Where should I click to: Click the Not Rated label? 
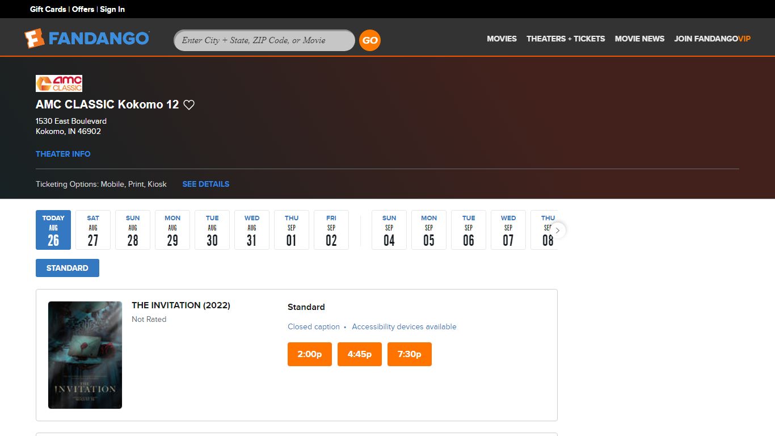pyautogui.click(x=149, y=319)
